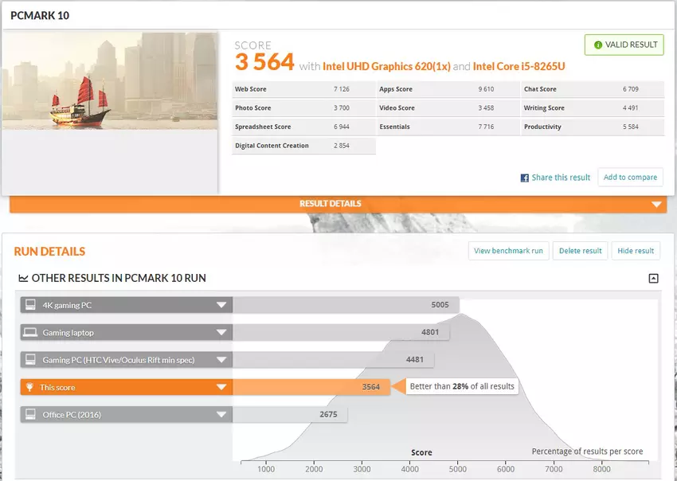
Task: Click the Delete result button
Action: (x=580, y=251)
